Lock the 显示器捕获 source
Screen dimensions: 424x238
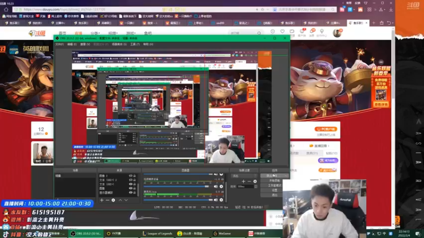tap(135, 193)
